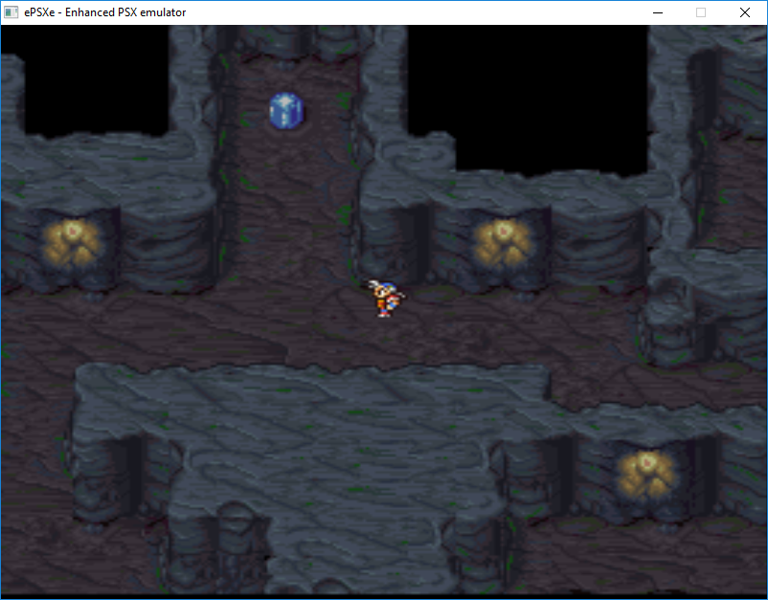The width and height of the screenshot is (768, 600).
Task: Click the dirt path left of the grey plateau
Action: pyautogui.click(x=36, y=440)
